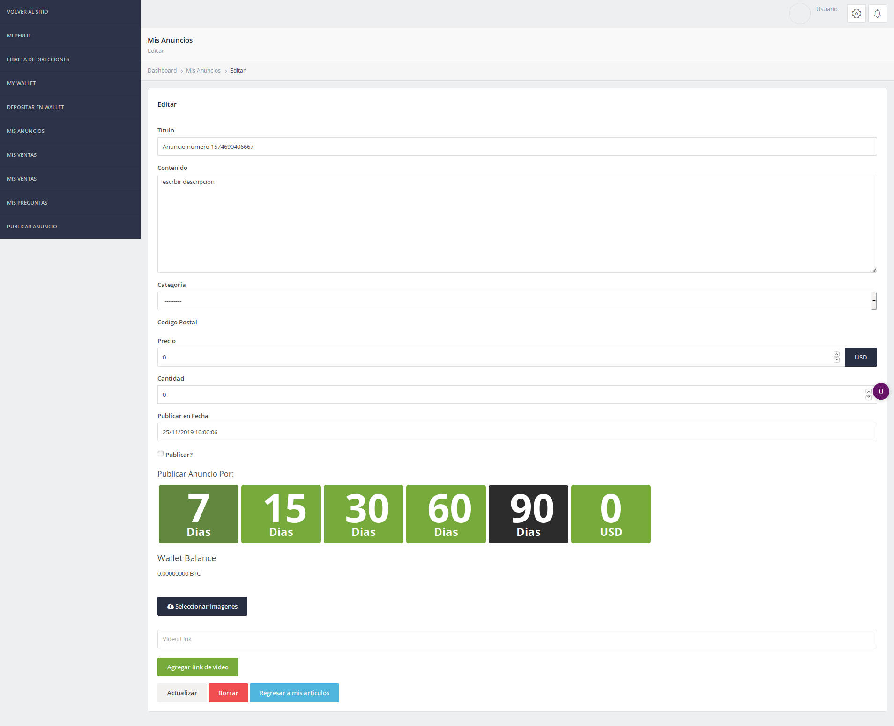The width and height of the screenshot is (894, 726).
Task: Increase the Cantidad value with up stepper
Action: pos(868,392)
